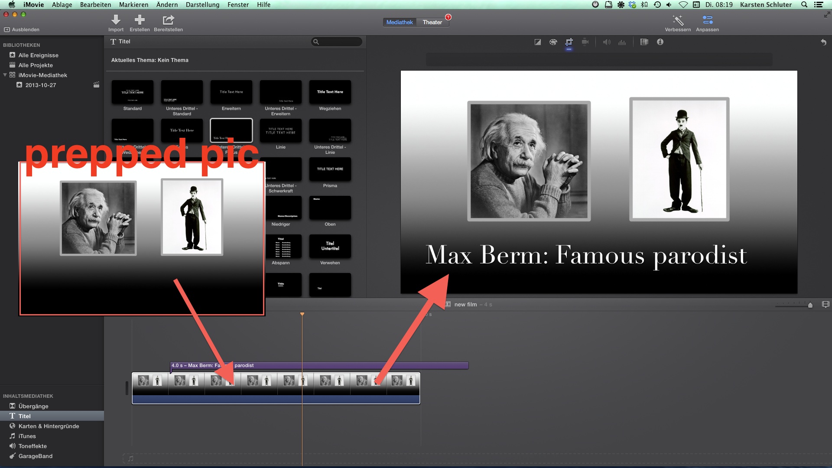This screenshot has width=832, height=468.
Task: Collapse the iMovie-Mediathek tree item
Action: coord(5,75)
